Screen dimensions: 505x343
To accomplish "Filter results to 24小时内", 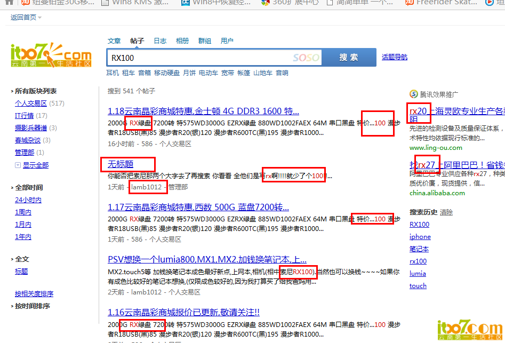I will coord(28,200).
